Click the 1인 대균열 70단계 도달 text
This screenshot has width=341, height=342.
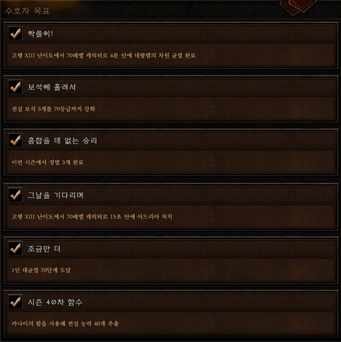41,270
